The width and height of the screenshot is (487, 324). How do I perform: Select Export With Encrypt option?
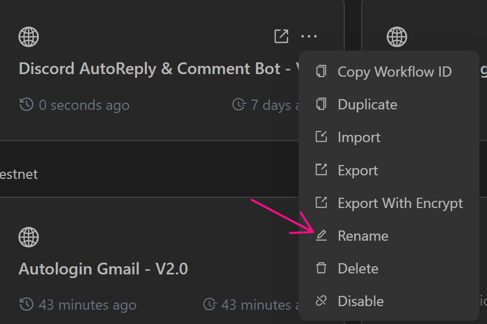tap(400, 203)
